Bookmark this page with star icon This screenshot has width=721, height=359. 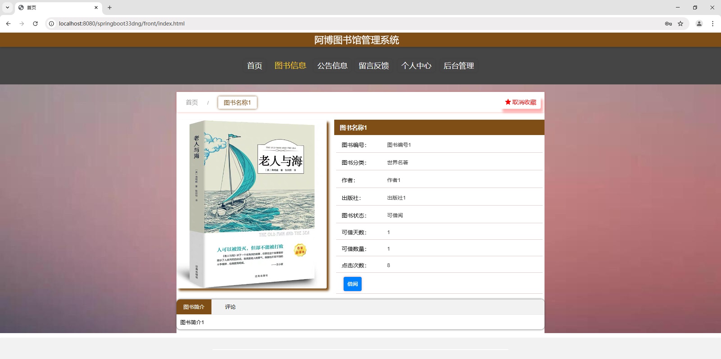(x=680, y=24)
